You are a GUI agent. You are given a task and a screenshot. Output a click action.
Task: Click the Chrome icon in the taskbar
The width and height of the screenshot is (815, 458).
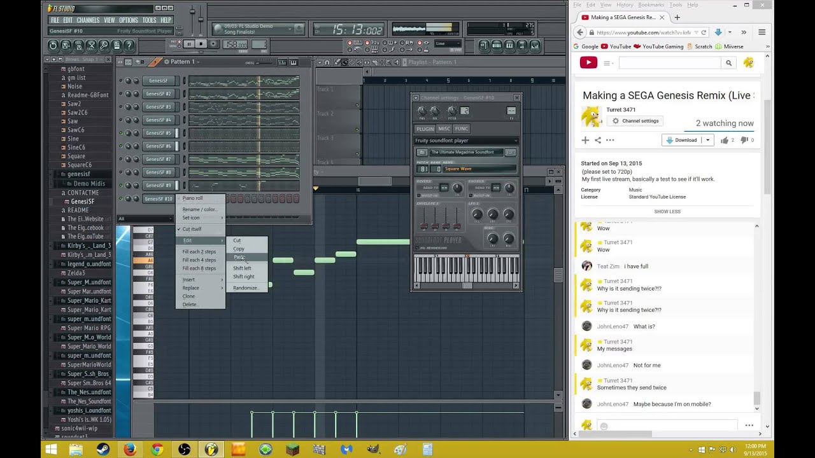(157, 450)
